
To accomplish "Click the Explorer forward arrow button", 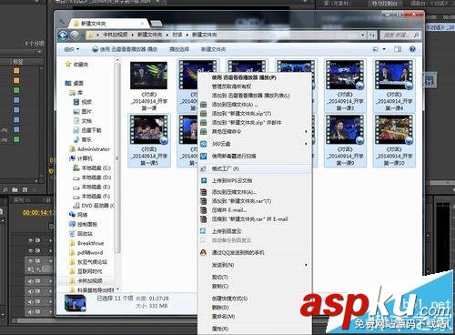I will (75, 36).
